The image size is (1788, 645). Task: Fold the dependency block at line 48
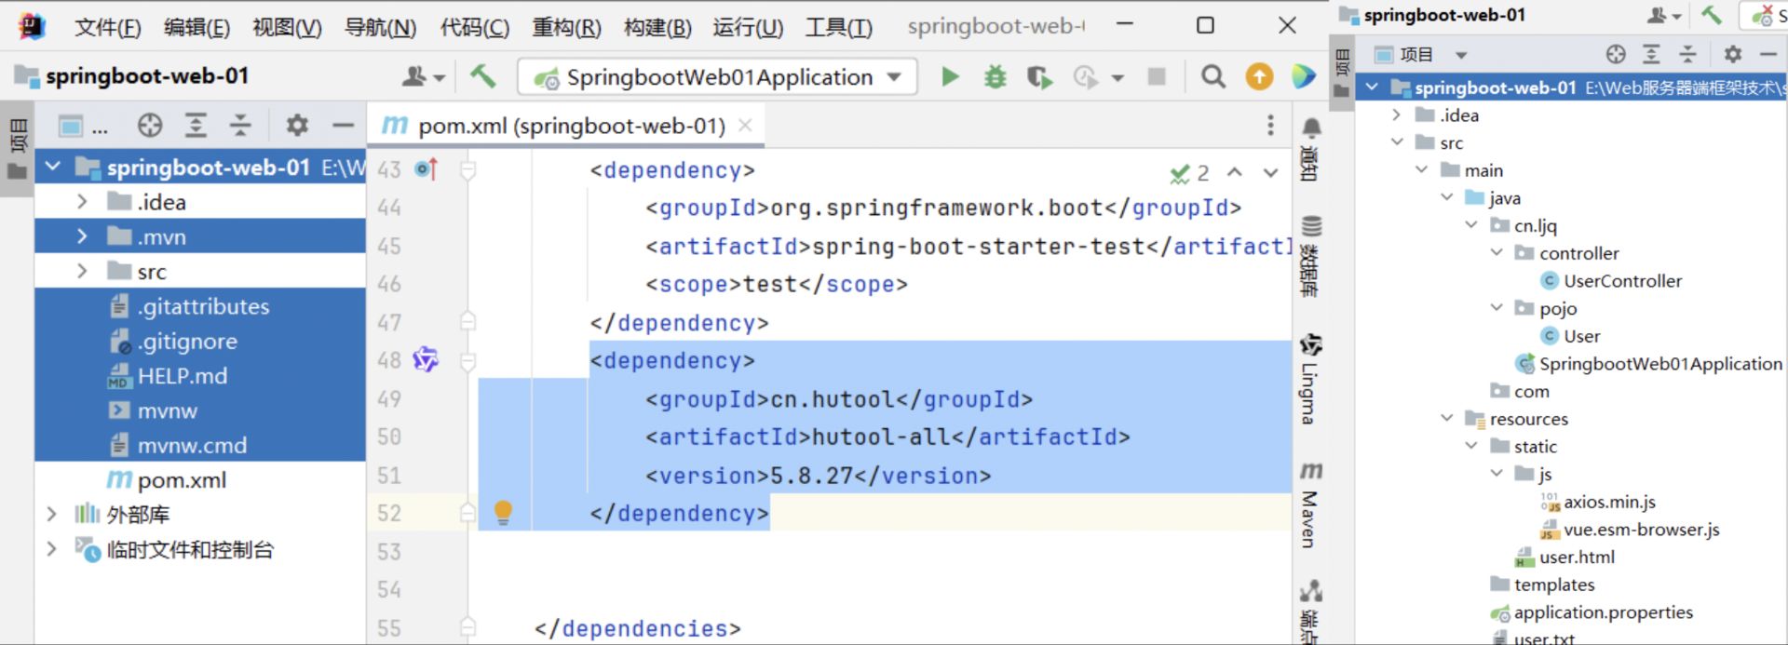468,360
